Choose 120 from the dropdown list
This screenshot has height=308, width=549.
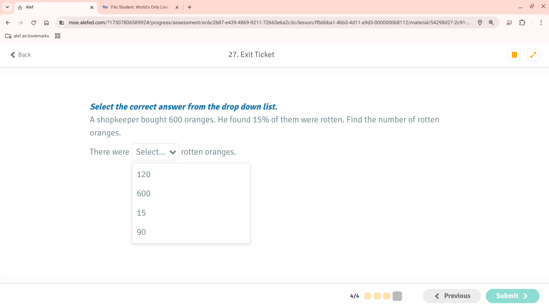coord(144,175)
